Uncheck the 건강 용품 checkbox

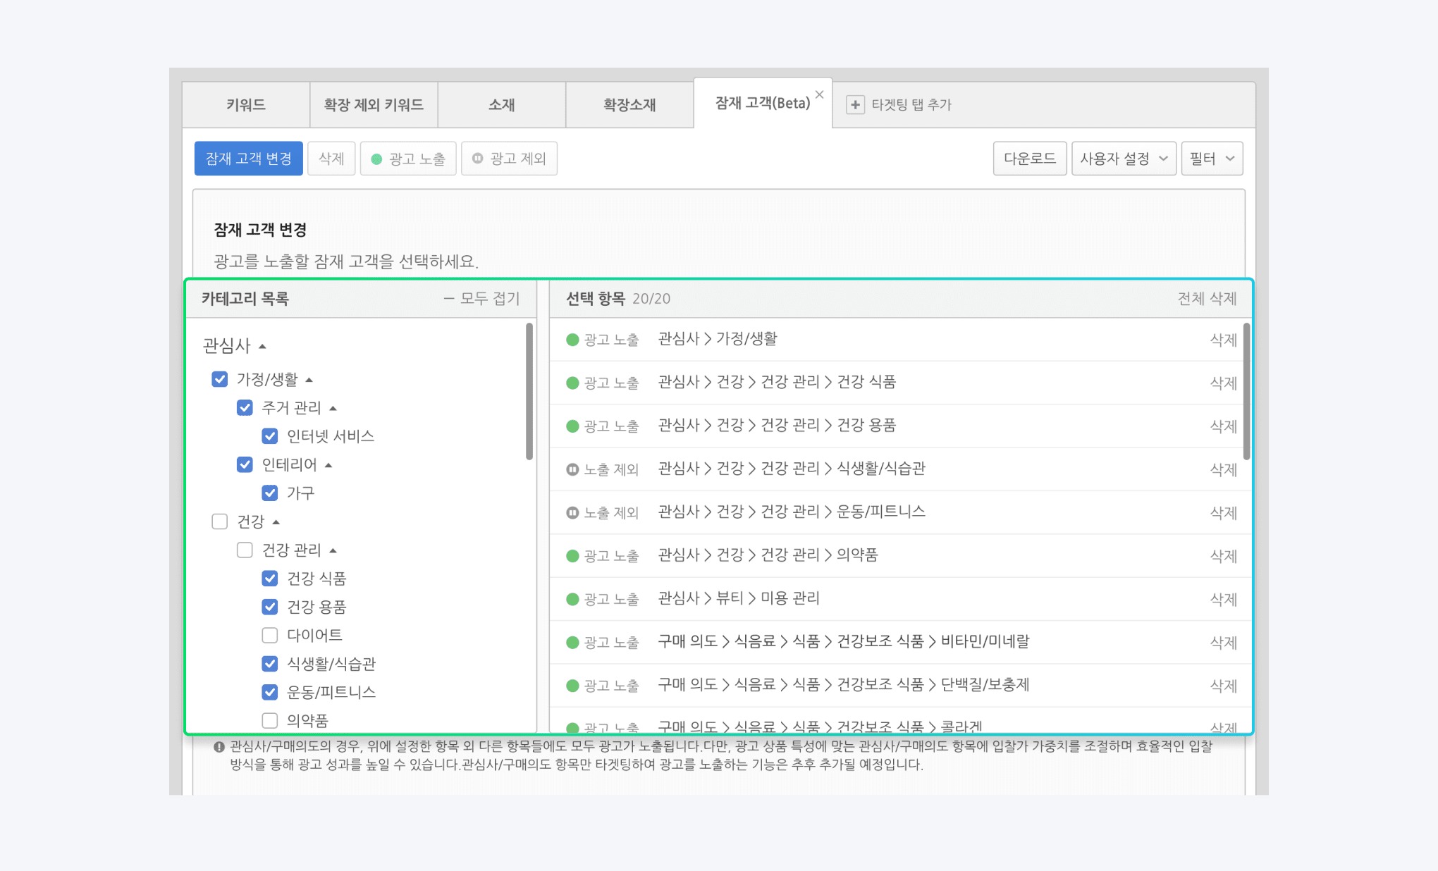click(270, 607)
